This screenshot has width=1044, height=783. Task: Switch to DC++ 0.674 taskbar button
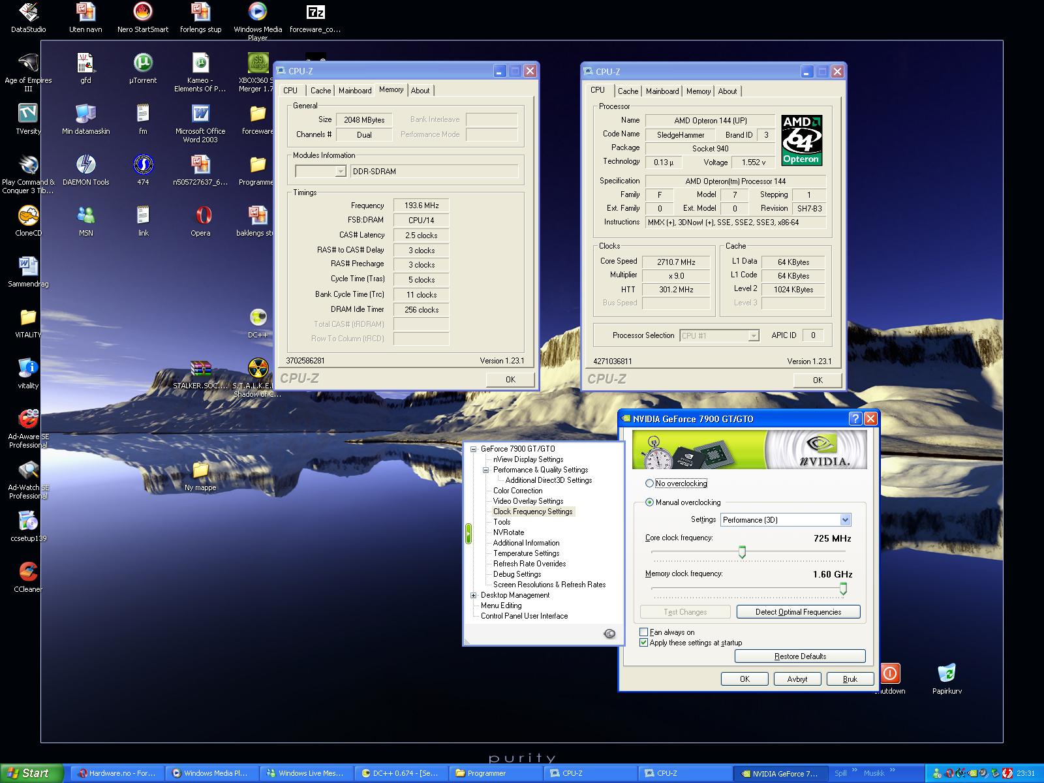click(x=401, y=773)
